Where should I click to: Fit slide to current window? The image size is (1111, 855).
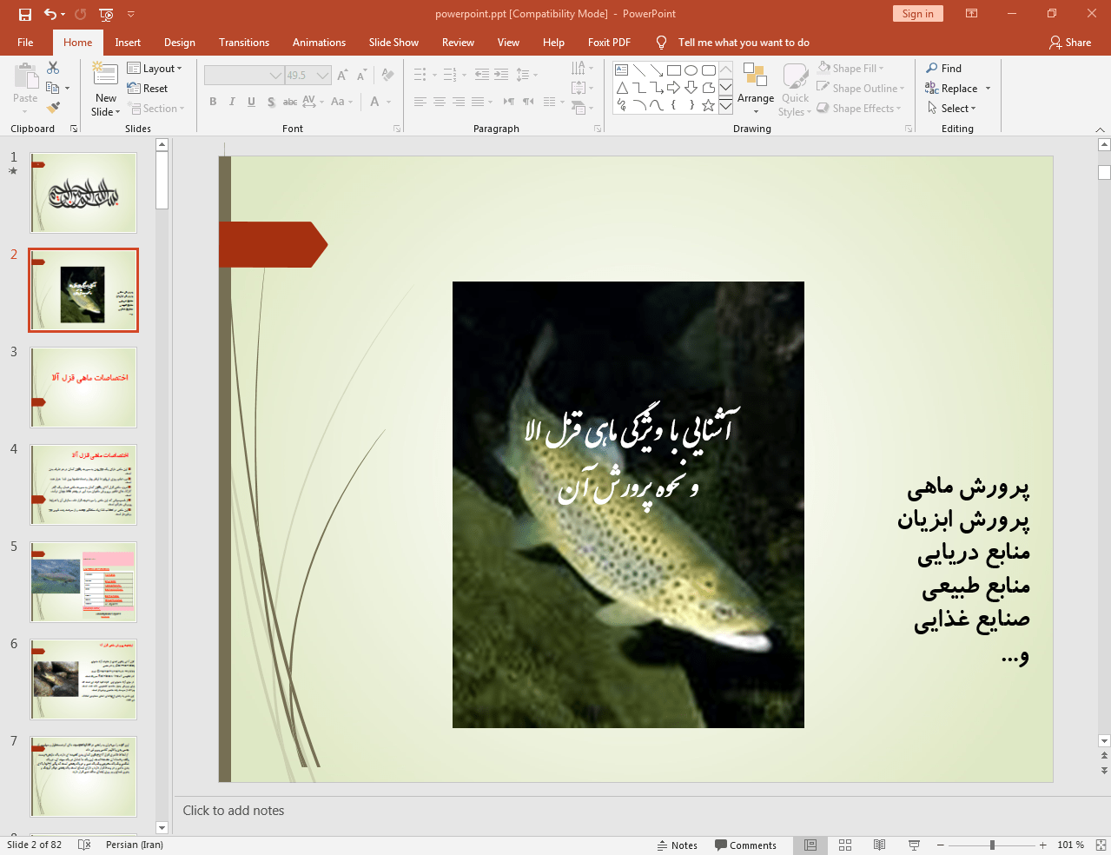(1101, 845)
